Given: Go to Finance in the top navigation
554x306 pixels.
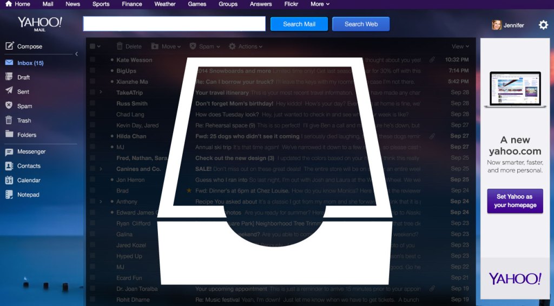Looking at the screenshot, I should pos(132,4).
